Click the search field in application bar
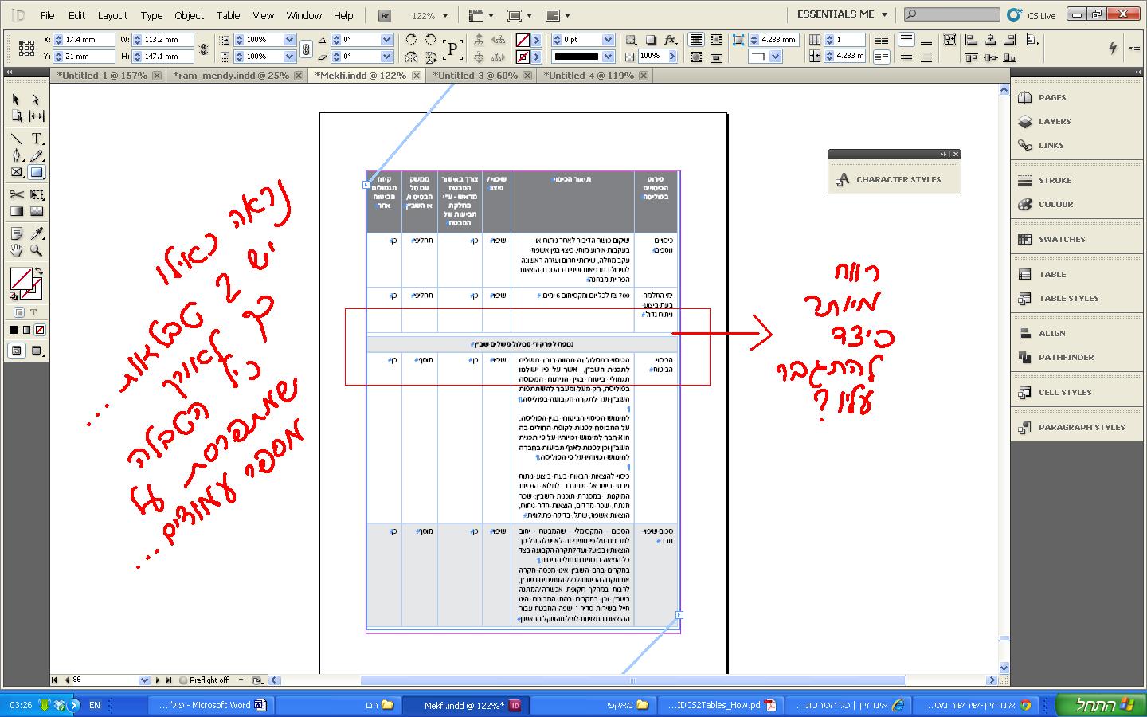1147x717 pixels. [952, 14]
